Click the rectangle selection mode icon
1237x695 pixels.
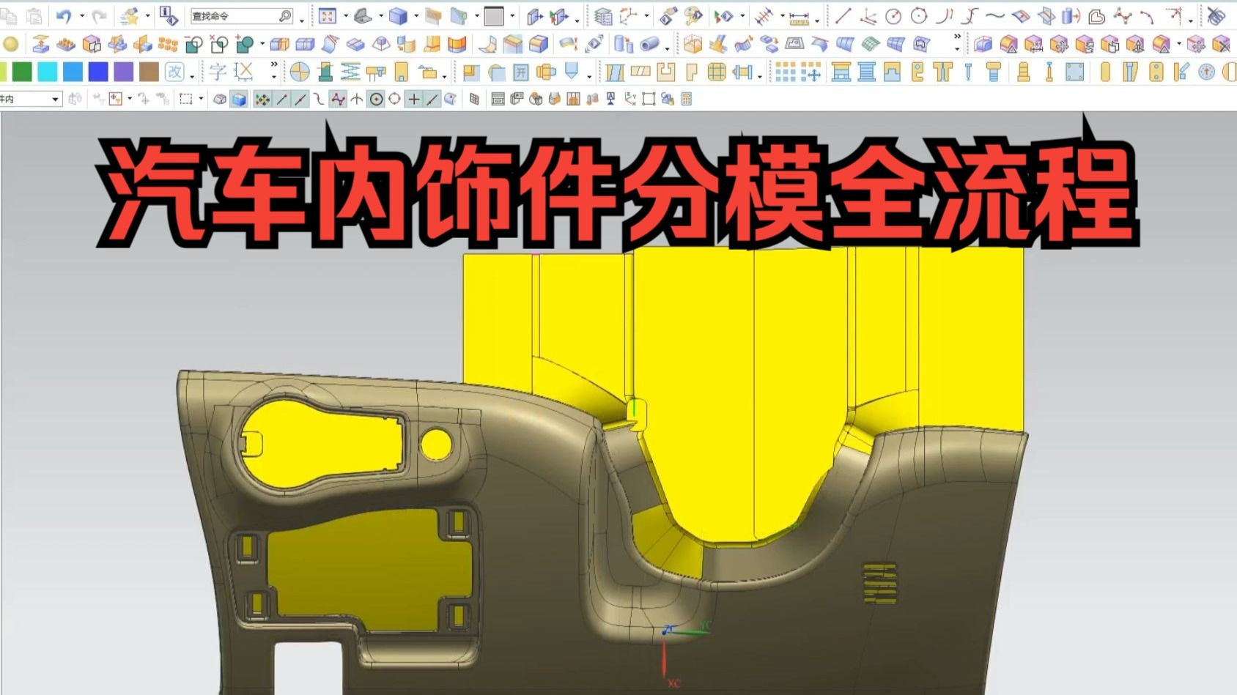[185, 99]
